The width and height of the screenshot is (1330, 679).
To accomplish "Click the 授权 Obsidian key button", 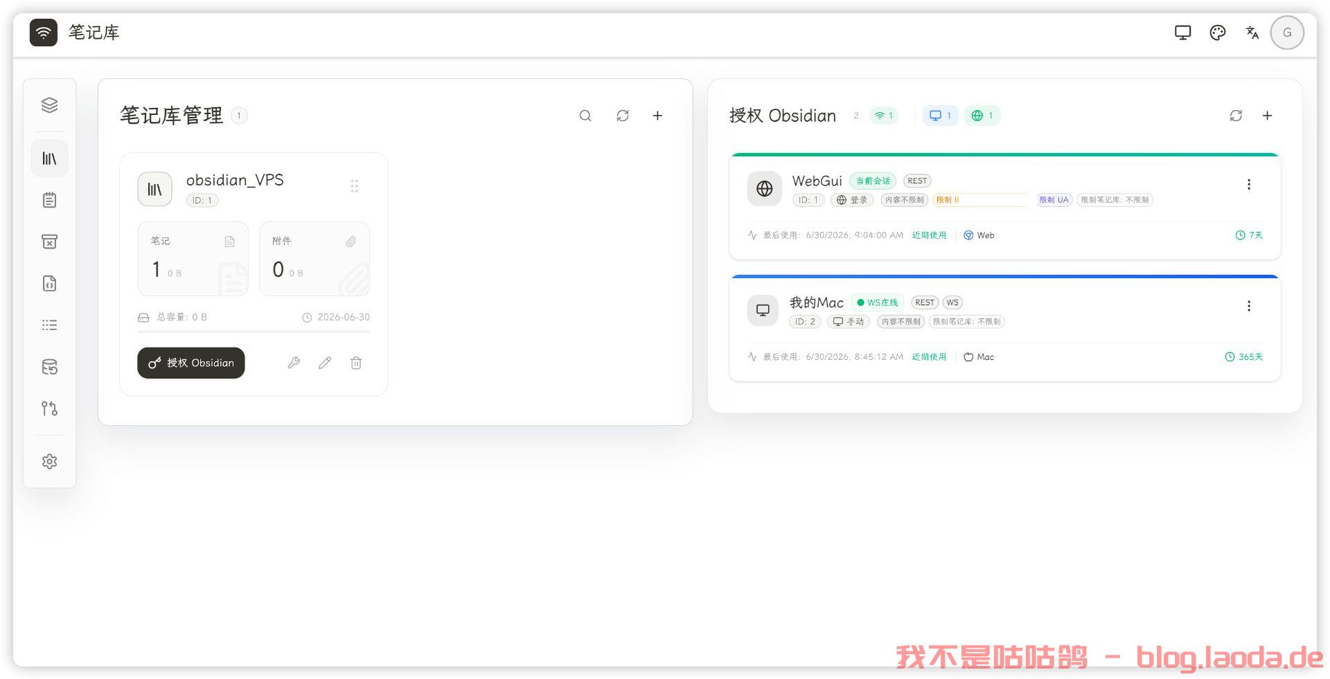I will tap(191, 363).
